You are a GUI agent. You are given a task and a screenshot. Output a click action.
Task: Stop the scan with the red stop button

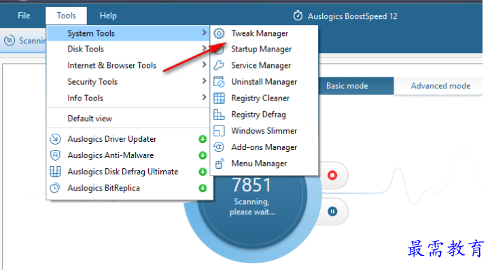point(332,175)
